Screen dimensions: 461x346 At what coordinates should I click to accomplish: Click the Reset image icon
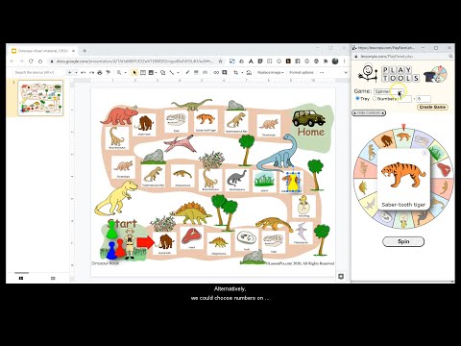(249, 73)
